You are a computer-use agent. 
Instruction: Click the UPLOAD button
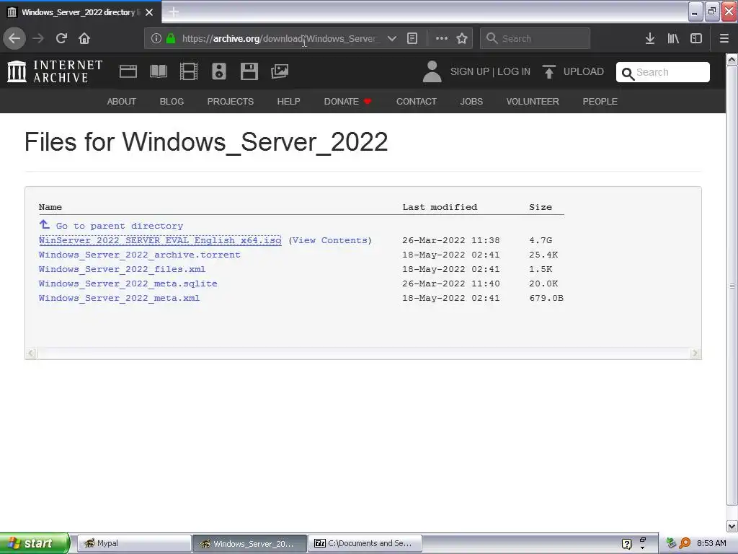point(573,71)
